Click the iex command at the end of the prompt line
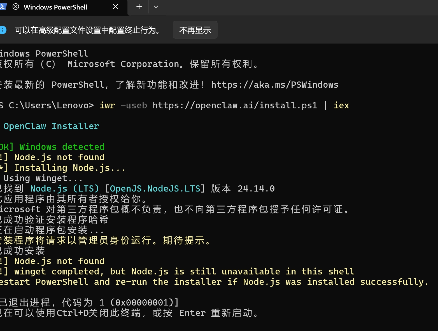The image size is (438, 331). point(341,106)
